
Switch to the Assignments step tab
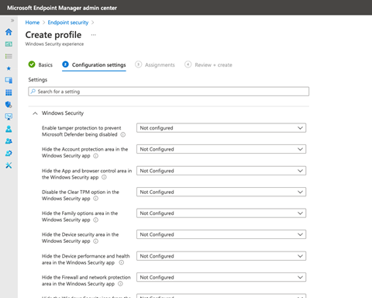(155, 64)
